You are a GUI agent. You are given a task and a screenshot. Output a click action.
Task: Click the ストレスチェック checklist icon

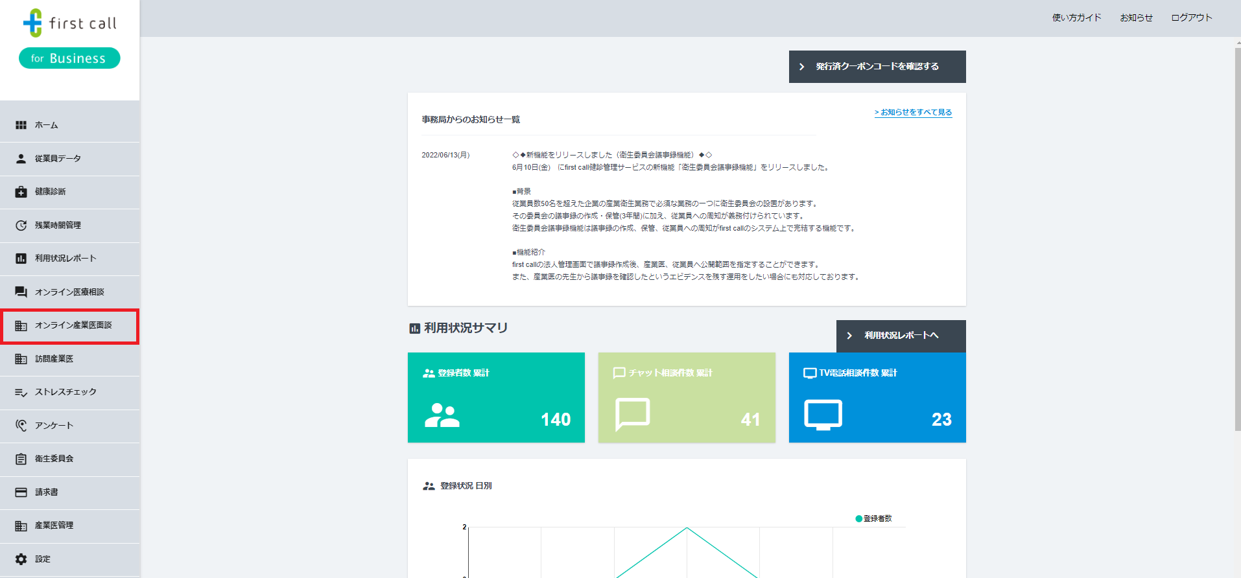tap(21, 393)
